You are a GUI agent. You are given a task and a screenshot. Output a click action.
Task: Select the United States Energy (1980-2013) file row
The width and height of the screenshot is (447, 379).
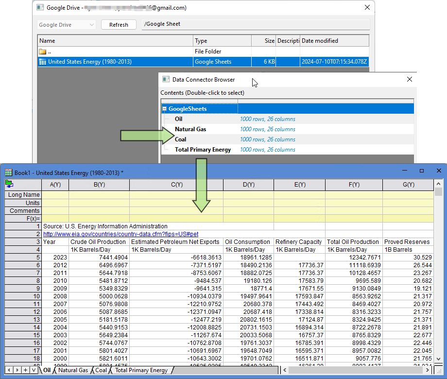[x=203, y=62]
